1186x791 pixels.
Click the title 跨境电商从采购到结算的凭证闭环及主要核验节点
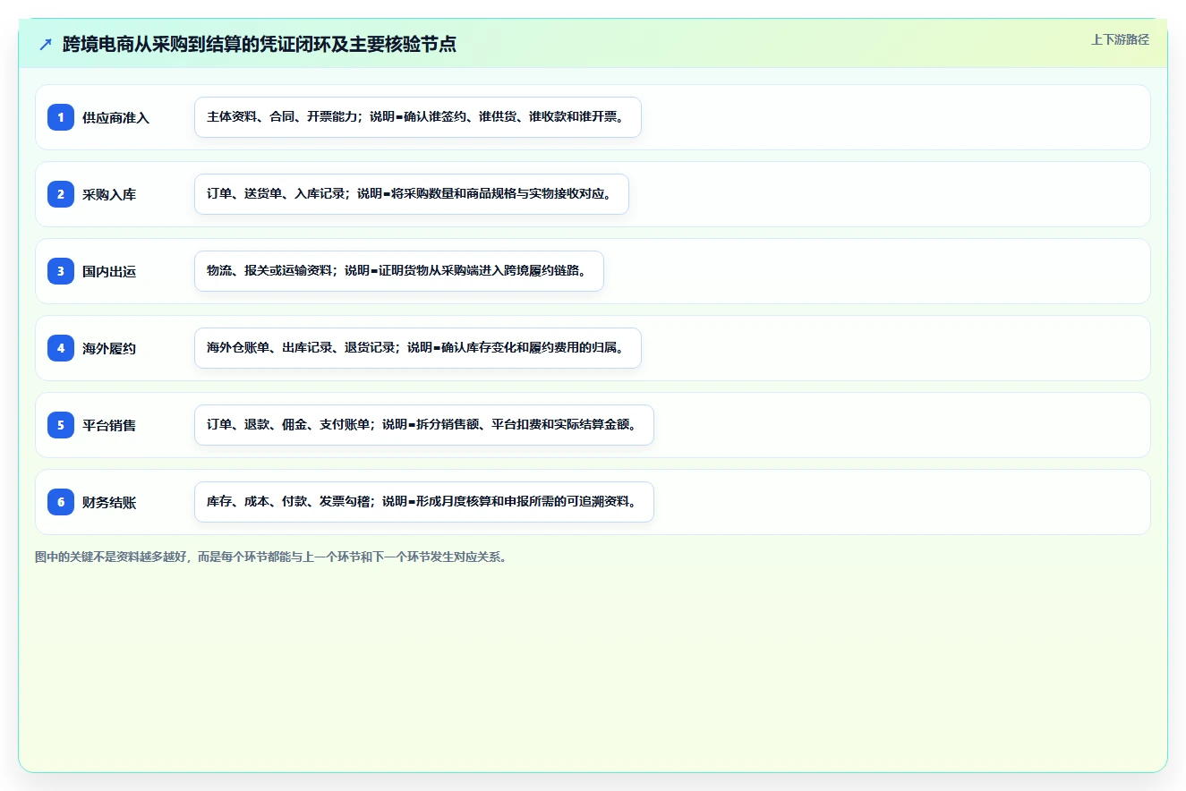pos(260,44)
